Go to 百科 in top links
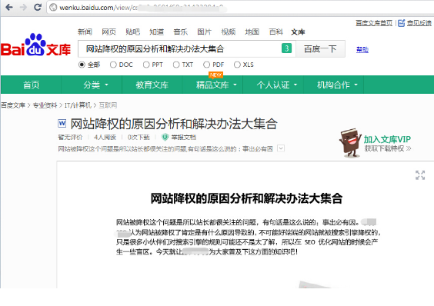The width and height of the screenshot is (434, 306). coord(276,32)
